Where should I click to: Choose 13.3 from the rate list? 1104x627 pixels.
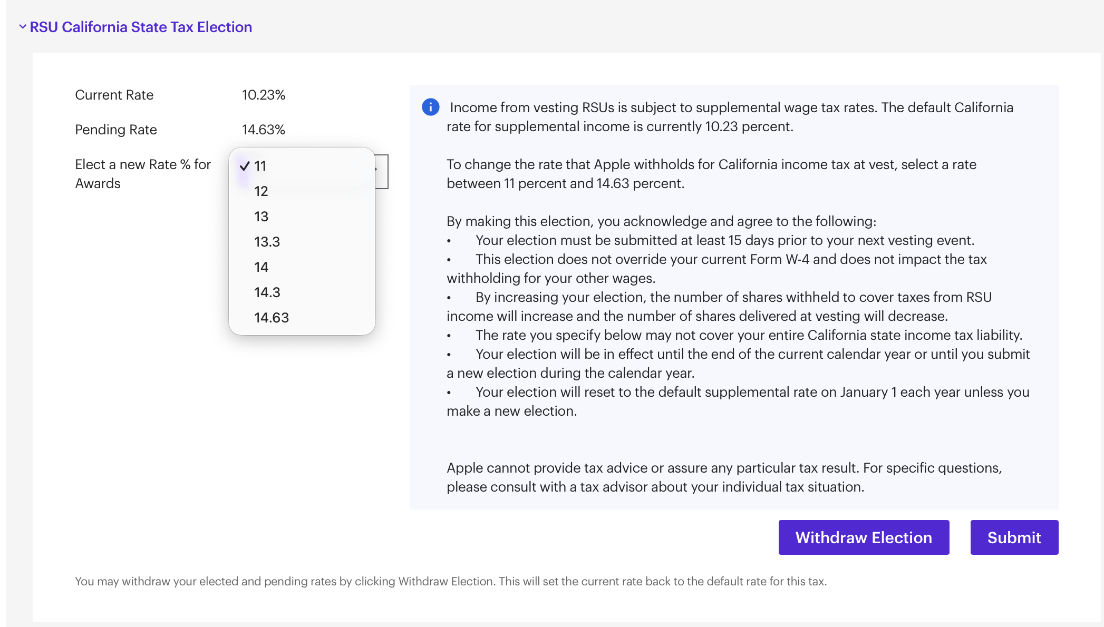coord(266,241)
